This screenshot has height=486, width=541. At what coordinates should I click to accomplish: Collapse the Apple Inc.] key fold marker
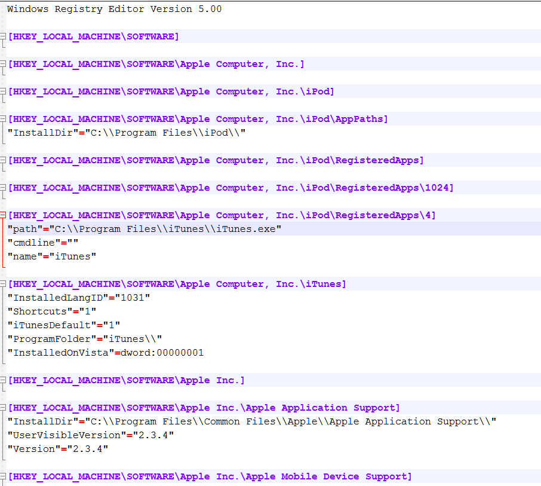click(x=3, y=380)
